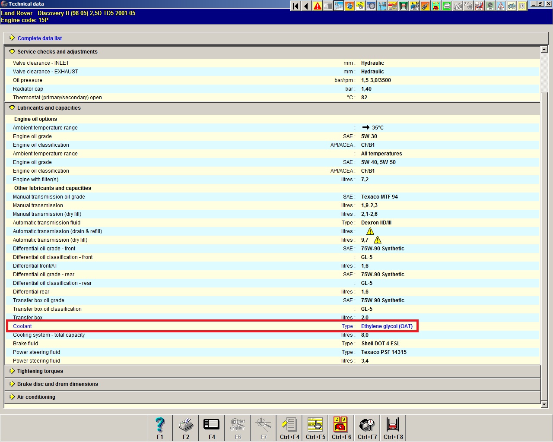Collapse the Lubricants and capacities section

[48, 108]
